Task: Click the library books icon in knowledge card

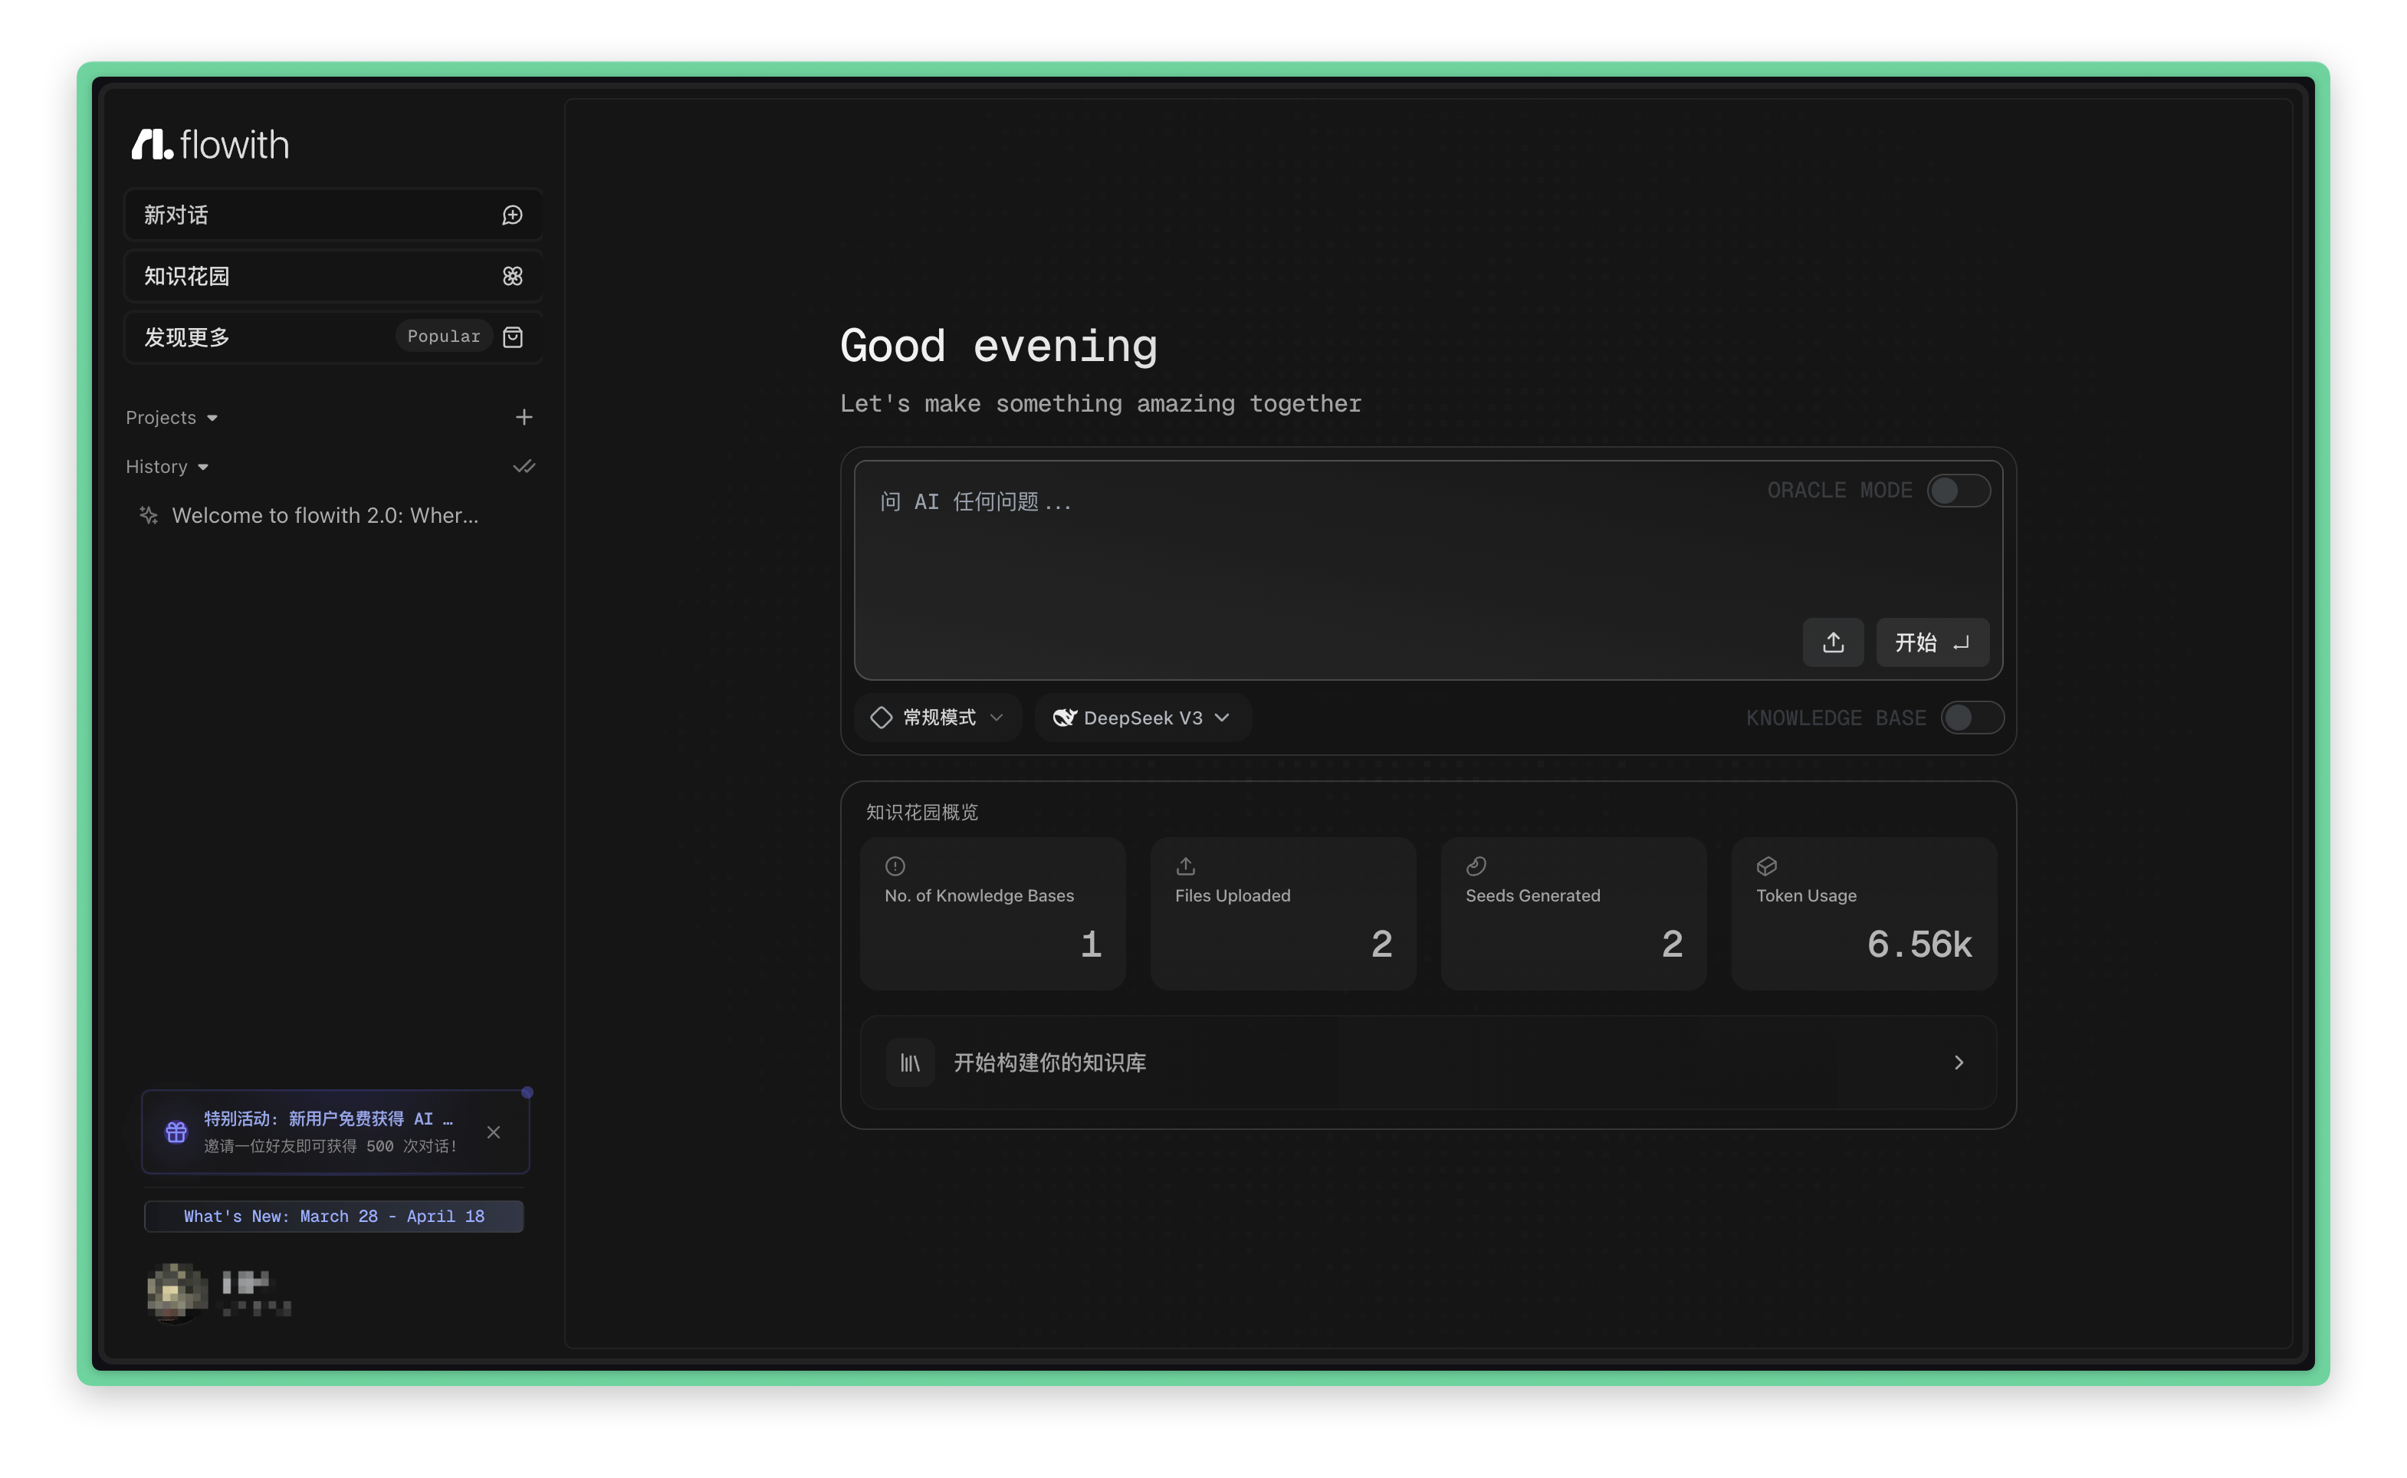Action: point(910,1063)
